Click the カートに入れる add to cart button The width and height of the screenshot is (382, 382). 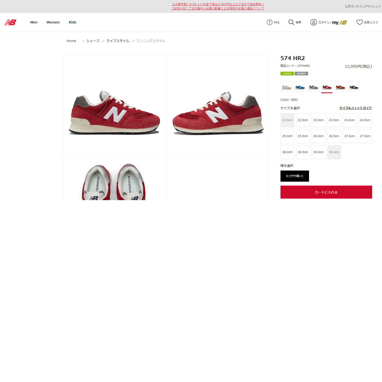point(326,192)
